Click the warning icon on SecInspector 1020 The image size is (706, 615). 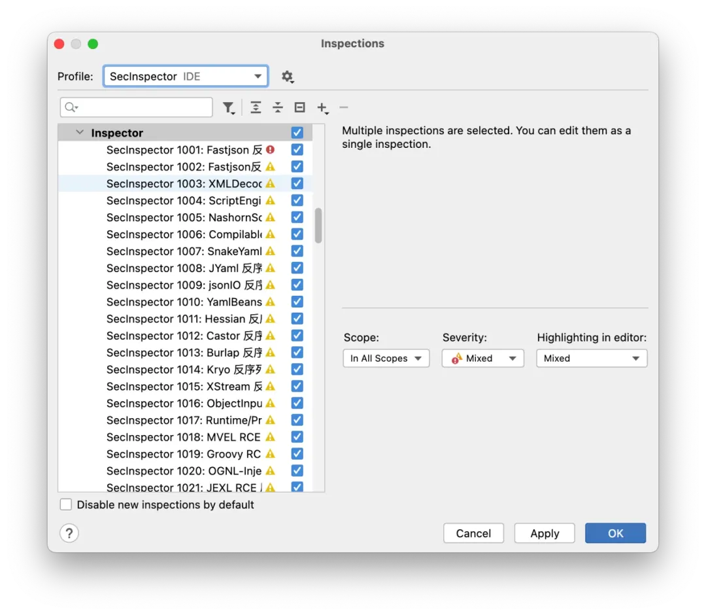coord(270,471)
